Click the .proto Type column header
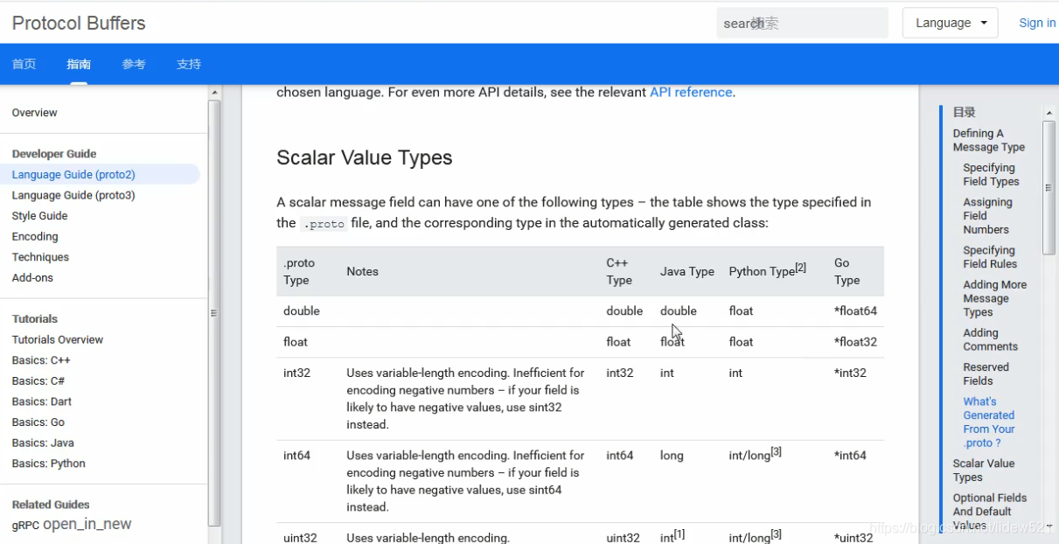Screen dimensions: 1059x544 [x=299, y=271]
